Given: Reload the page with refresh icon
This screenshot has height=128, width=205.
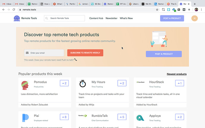Looking at the screenshot, I should [14, 10].
